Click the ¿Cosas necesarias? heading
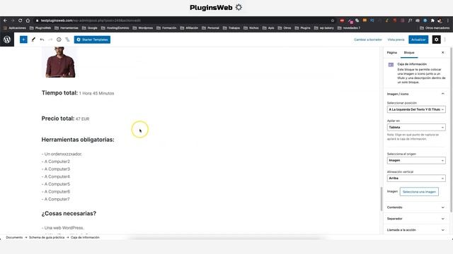The height and width of the screenshot is (254, 453). (x=69, y=213)
